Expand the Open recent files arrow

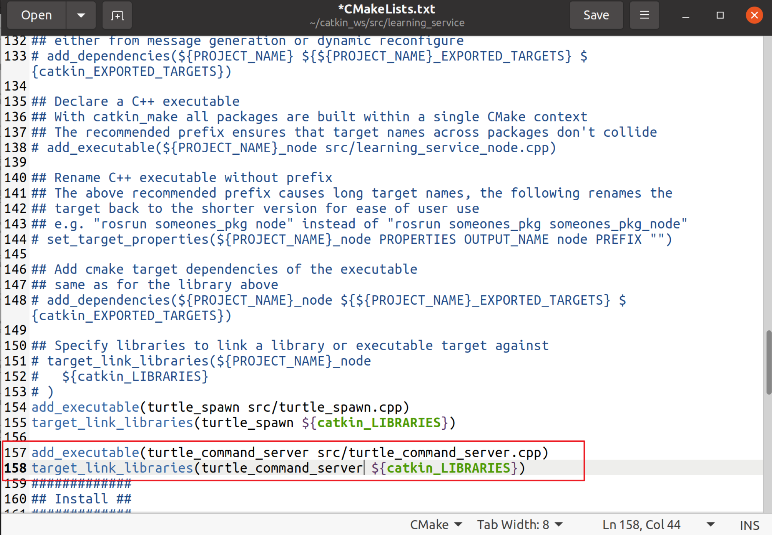81,15
